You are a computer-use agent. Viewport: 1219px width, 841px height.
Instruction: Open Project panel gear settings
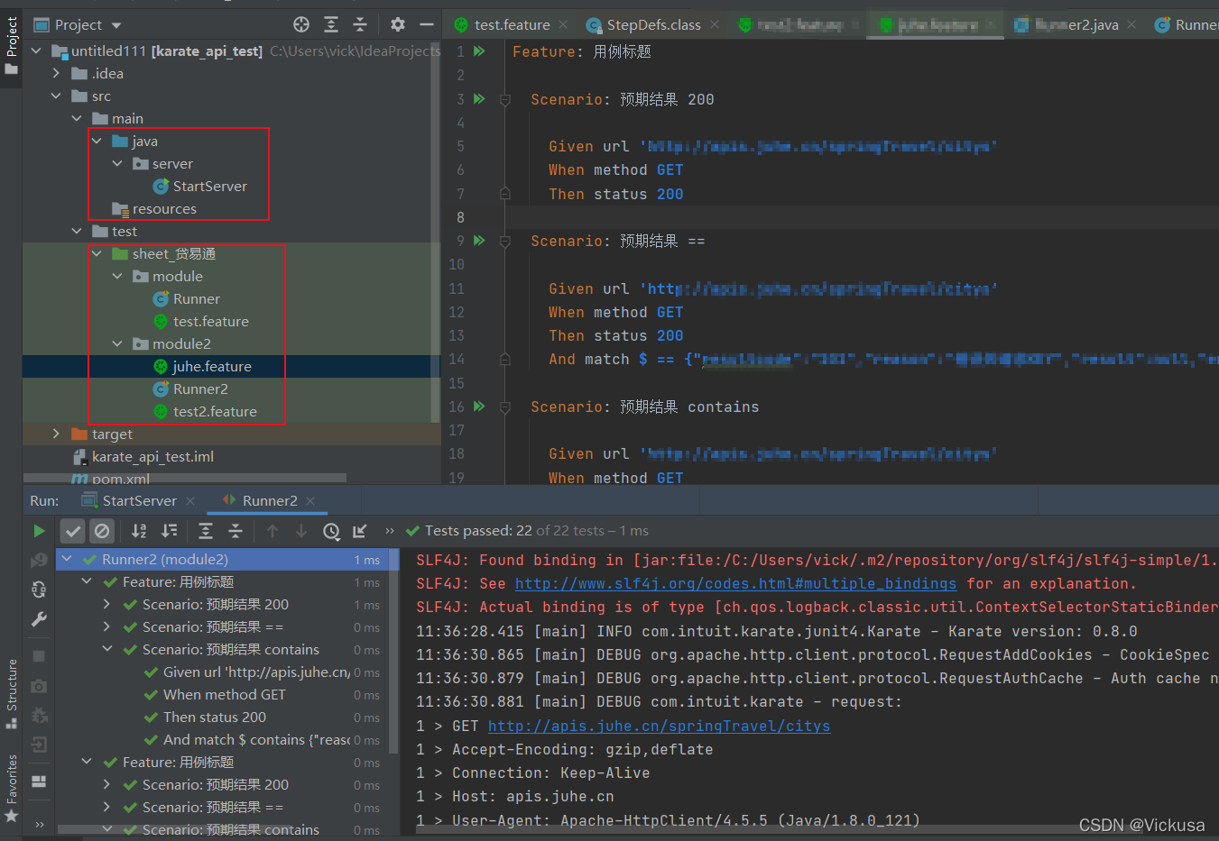[398, 24]
